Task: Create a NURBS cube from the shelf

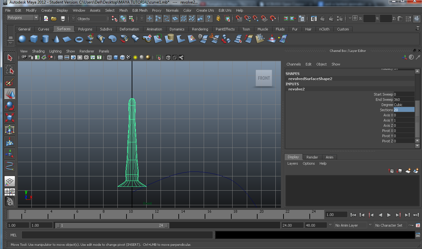Action: (x=34, y=39)
